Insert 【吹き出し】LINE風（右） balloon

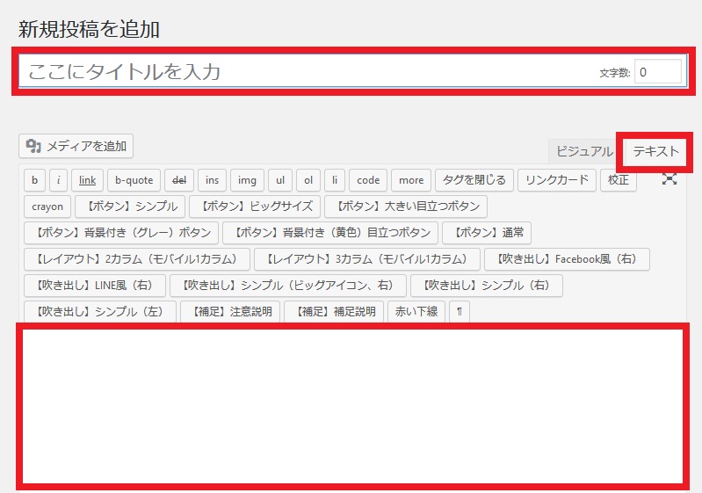click(95, 286)
